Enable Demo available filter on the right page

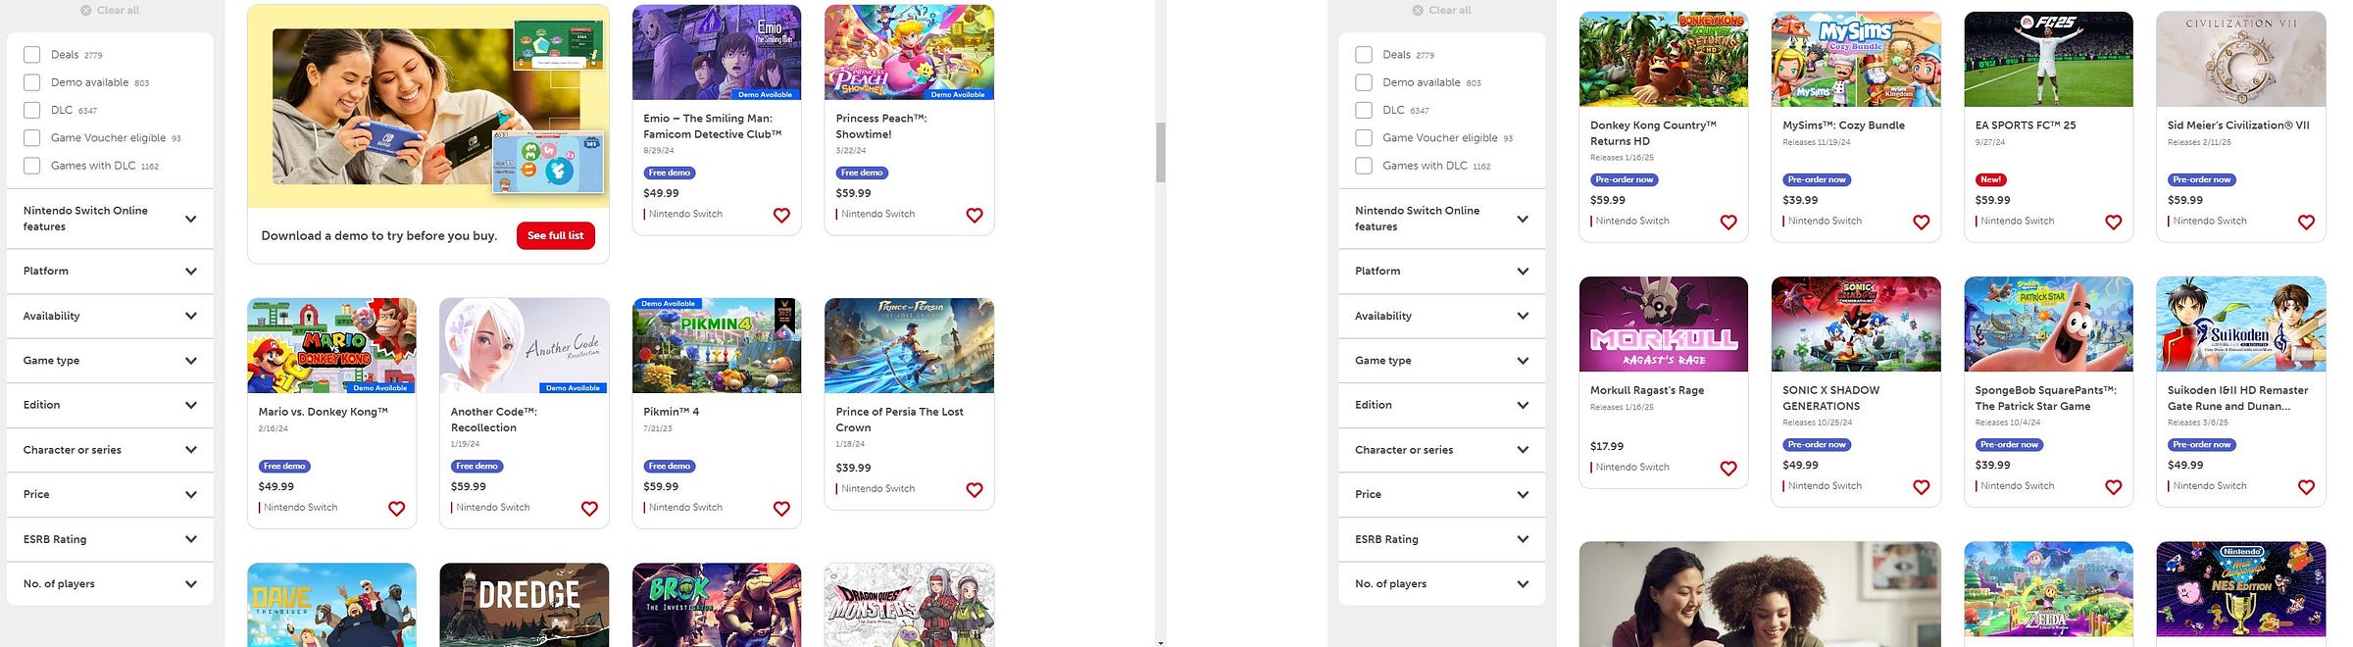pos(1364,82)
